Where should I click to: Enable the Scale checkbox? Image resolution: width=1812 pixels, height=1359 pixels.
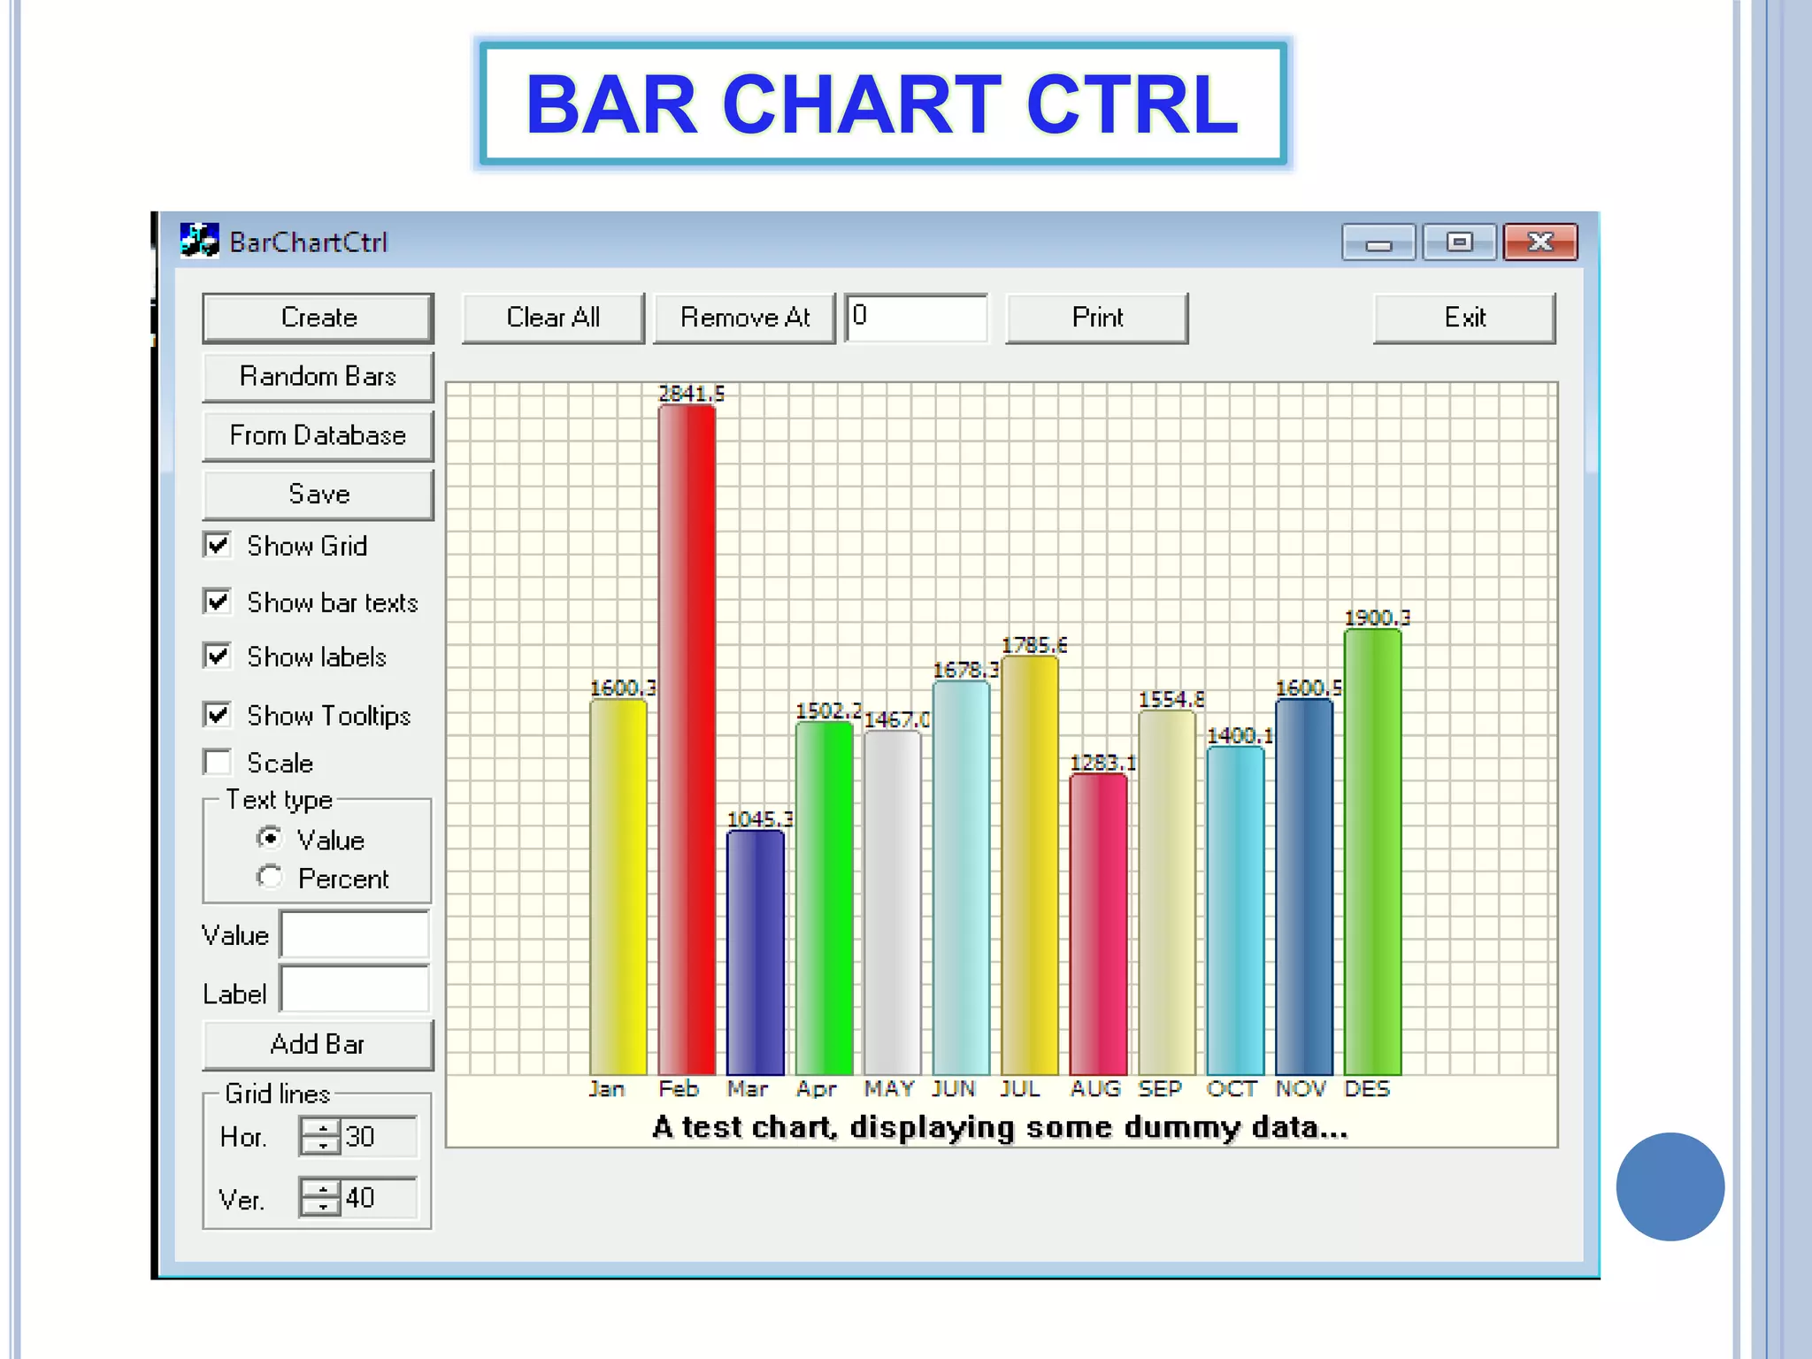pyautogui.click(x=218, y=762)
